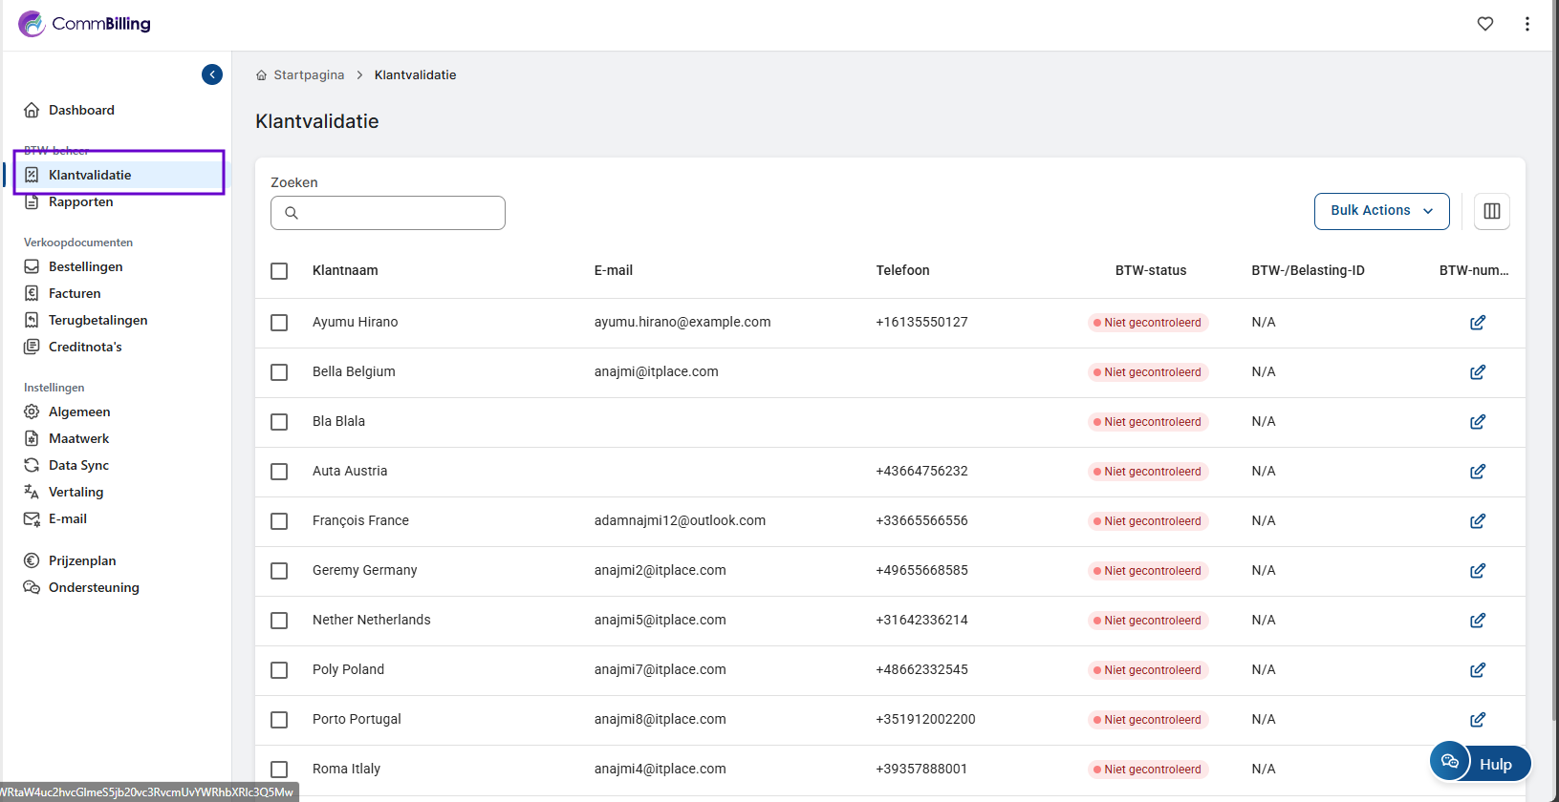
Task: Check the box for Geremy Germany
Action: 279,571
